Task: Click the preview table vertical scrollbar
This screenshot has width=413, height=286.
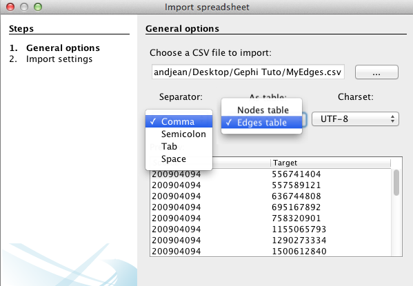Action: (396, 183)
